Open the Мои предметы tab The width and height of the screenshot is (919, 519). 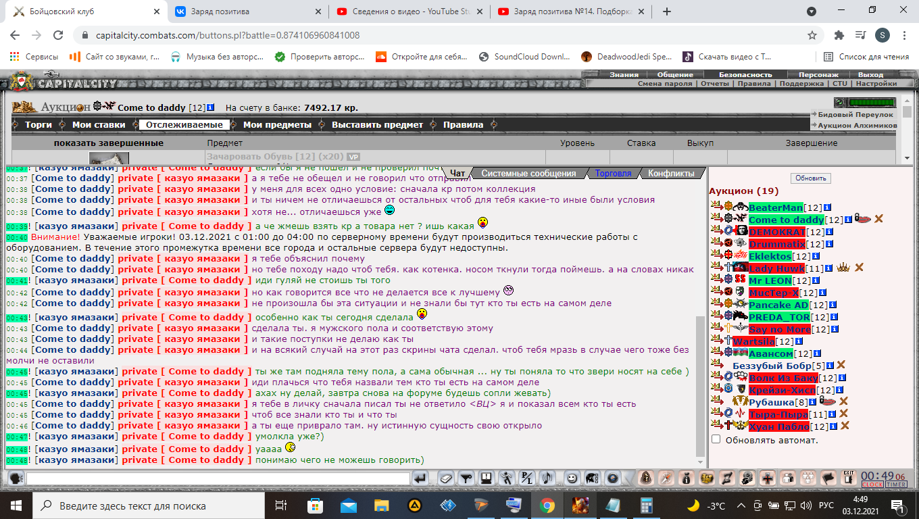278,124
